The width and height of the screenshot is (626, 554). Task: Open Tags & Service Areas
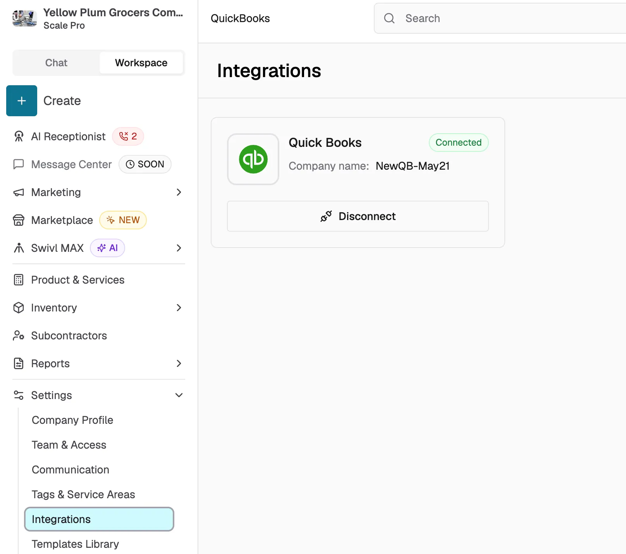tap(83, 494)
